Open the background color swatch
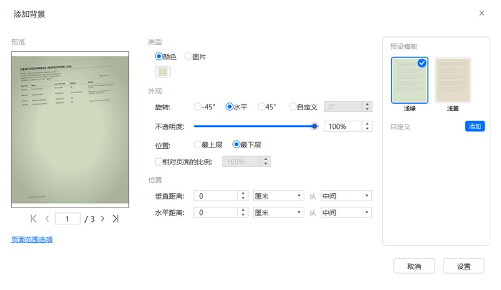 tap(163, 72)
